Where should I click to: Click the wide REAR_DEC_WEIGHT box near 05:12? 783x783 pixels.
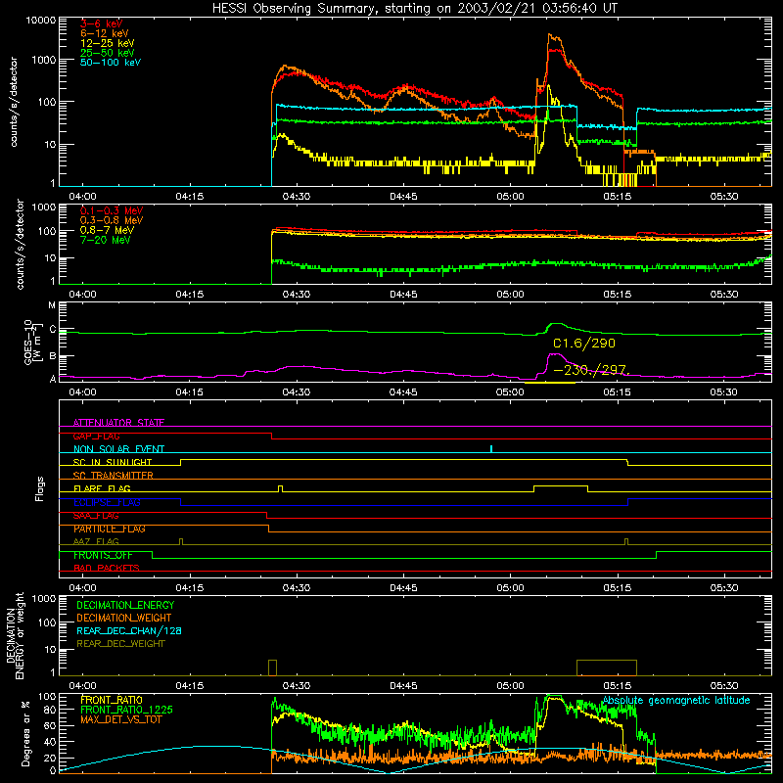click(607, 668)
